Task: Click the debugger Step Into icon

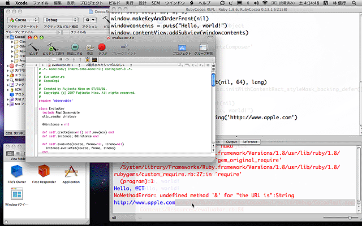Action: (74, 60)
